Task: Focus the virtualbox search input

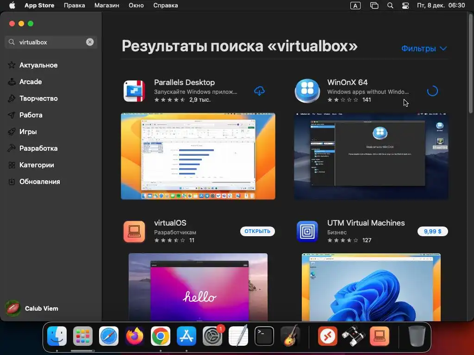Action: point(51,42)
